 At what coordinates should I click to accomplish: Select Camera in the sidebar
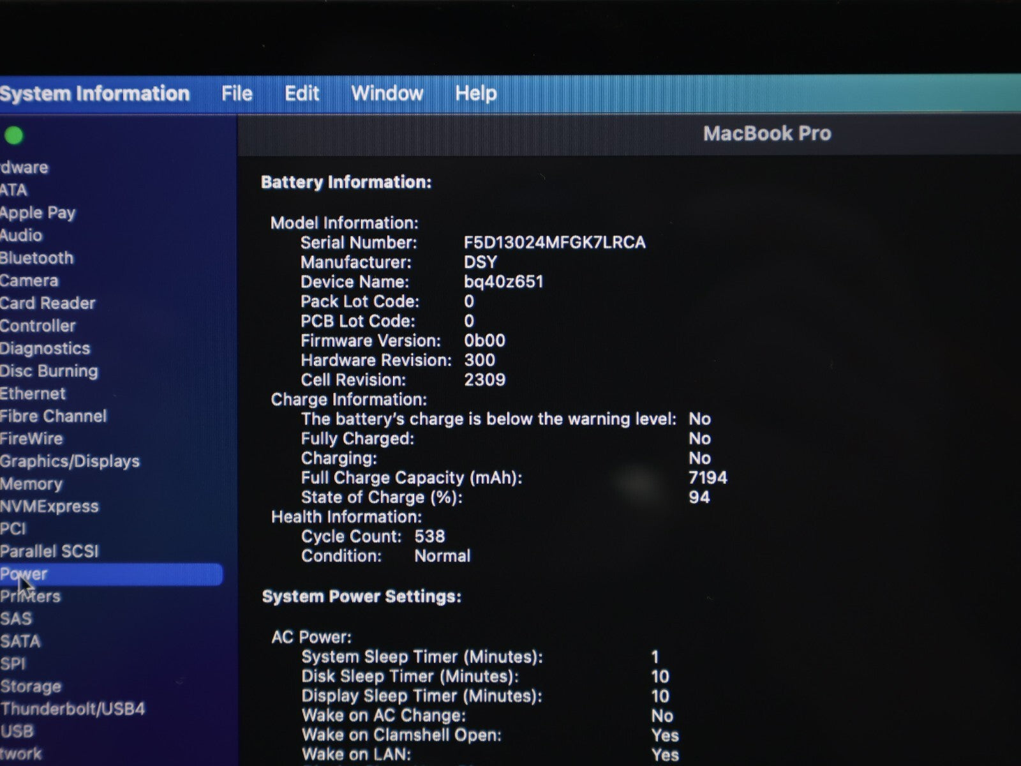(29, 280)
